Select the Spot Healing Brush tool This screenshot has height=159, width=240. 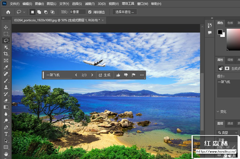coord(6,74)
